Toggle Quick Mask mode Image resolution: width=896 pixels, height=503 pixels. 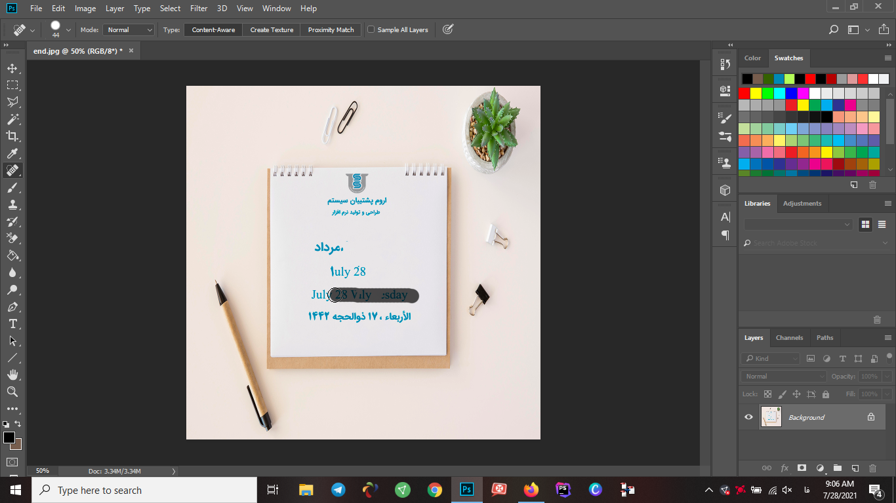[x=12, y=462]
